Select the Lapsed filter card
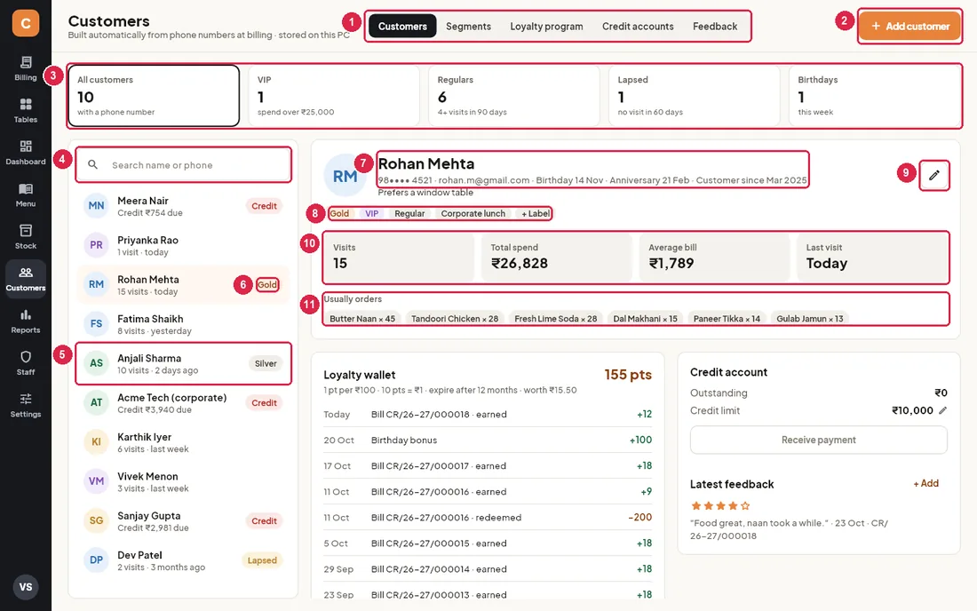 coord(694,96)
